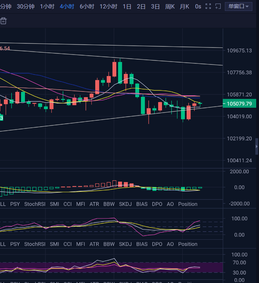This screenshot has width=259, height=283.
Task: Choose DPO in the row above the RSI panel
Action: [x=157, y=244]
